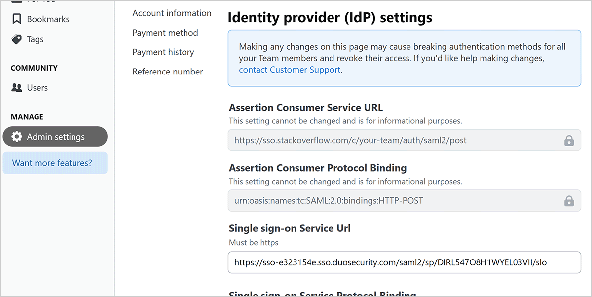Navigate to Payment method
The image size is (592, 297).
click(165, 33)
